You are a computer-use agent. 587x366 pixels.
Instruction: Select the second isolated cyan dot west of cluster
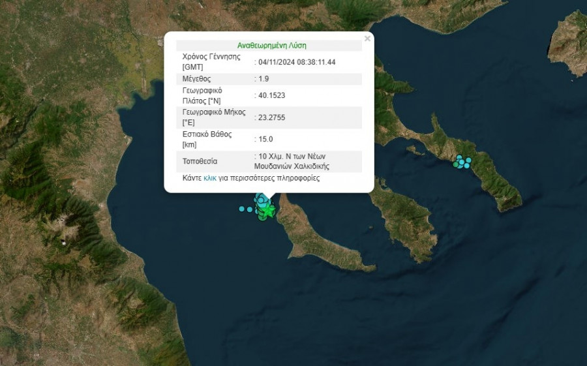pos(249,209)
